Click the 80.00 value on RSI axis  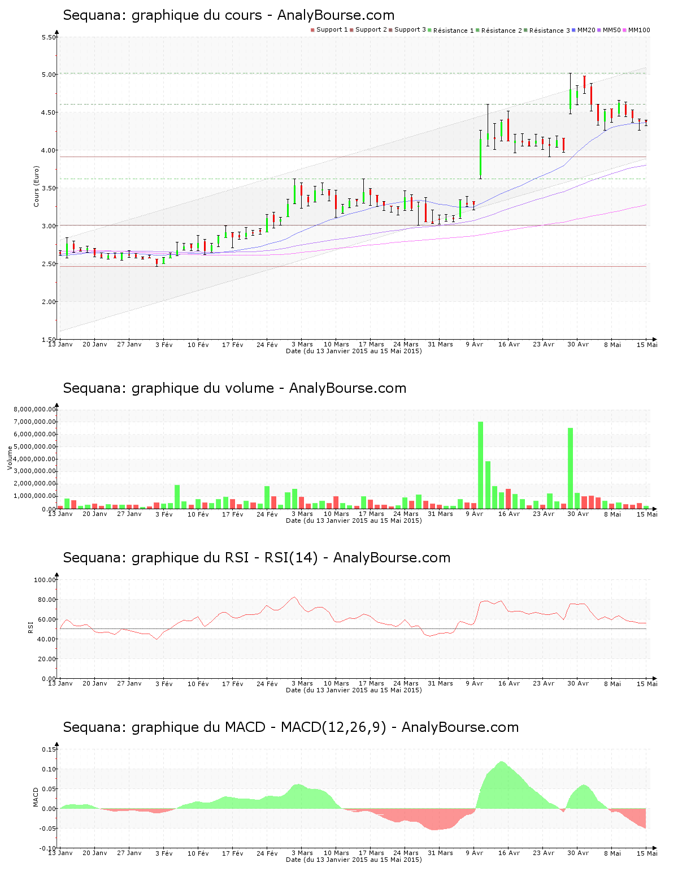[46, 600]
